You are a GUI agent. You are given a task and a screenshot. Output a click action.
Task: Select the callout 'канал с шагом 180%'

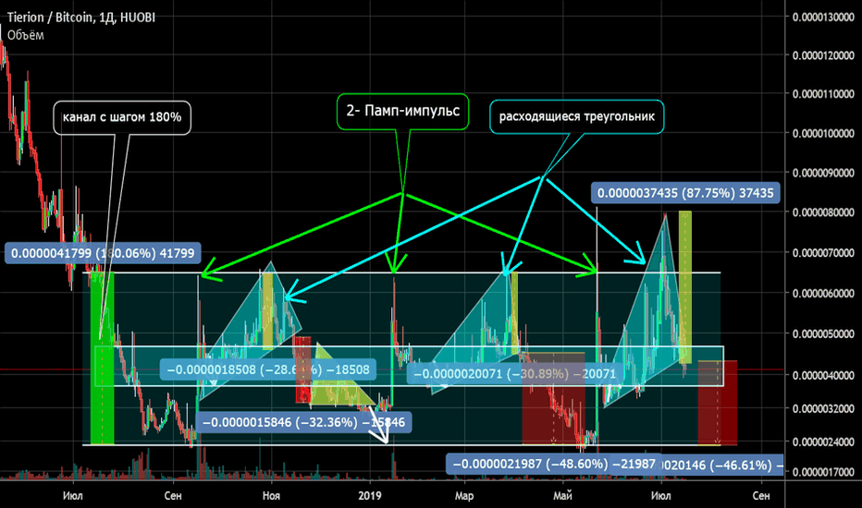pos(122,117)
